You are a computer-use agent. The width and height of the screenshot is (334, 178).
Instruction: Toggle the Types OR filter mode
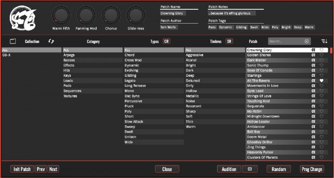(x=167, y=41)
